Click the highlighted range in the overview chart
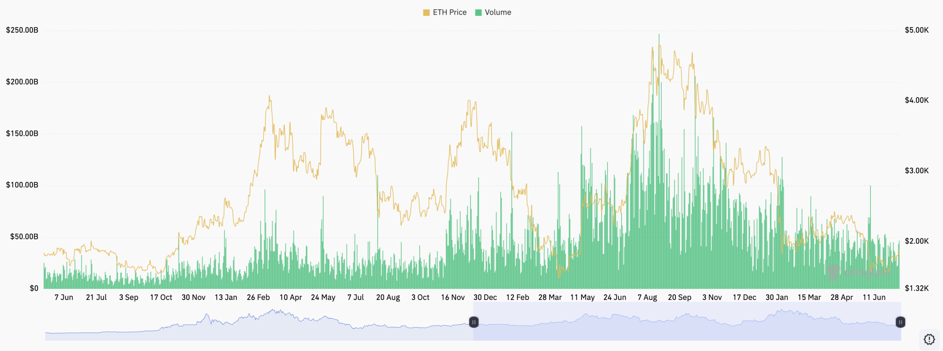943x351 pixels. tap(687, 321)
